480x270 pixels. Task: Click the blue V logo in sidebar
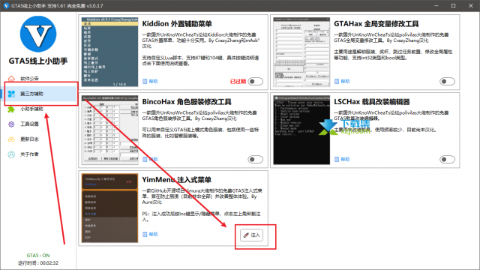click(x=38, y=34)
